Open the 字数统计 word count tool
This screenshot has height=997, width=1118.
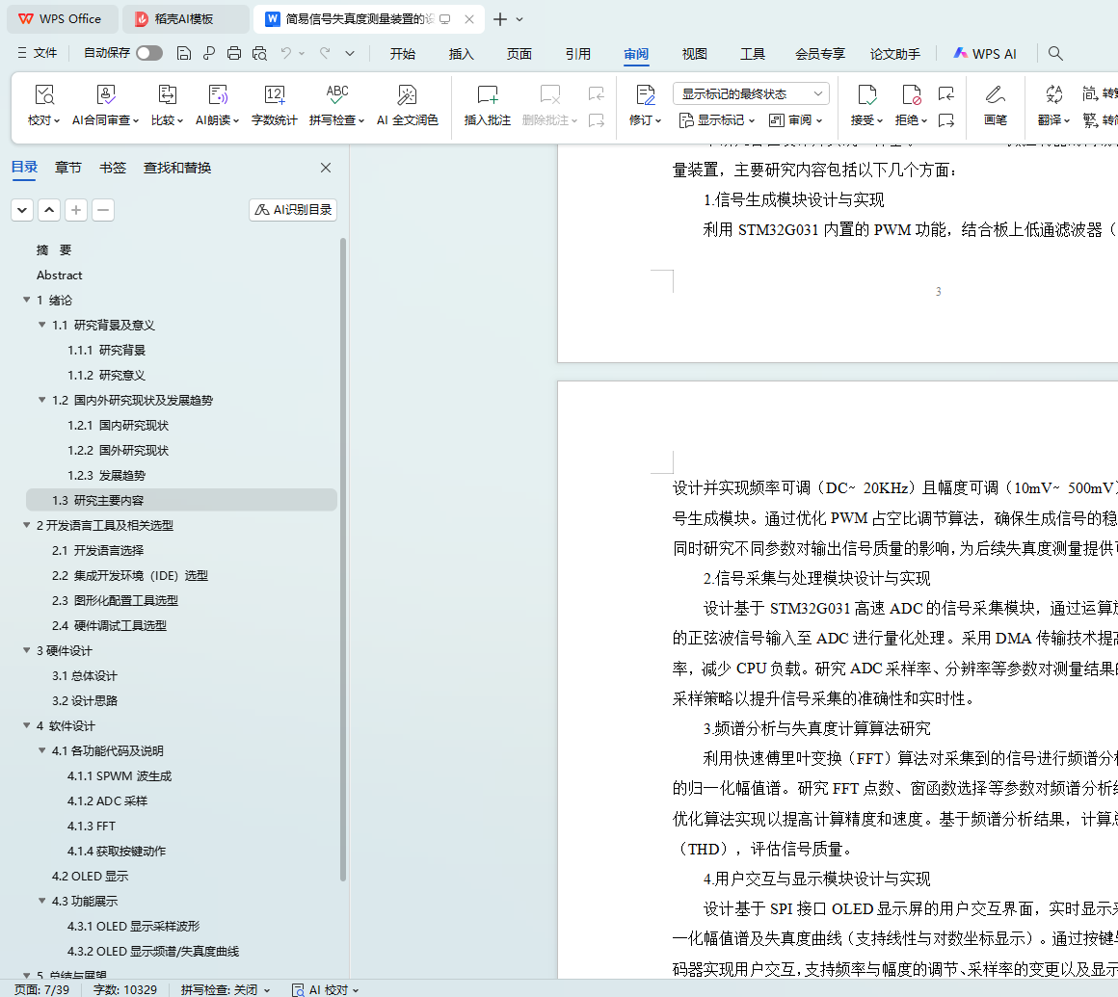(275, 95)
